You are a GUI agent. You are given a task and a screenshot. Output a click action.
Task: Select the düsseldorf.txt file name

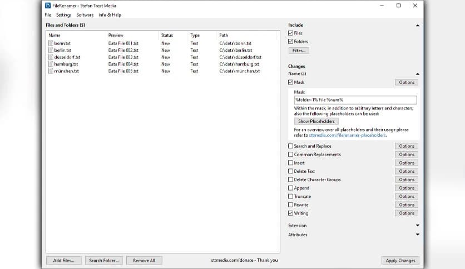coord(67,57)
